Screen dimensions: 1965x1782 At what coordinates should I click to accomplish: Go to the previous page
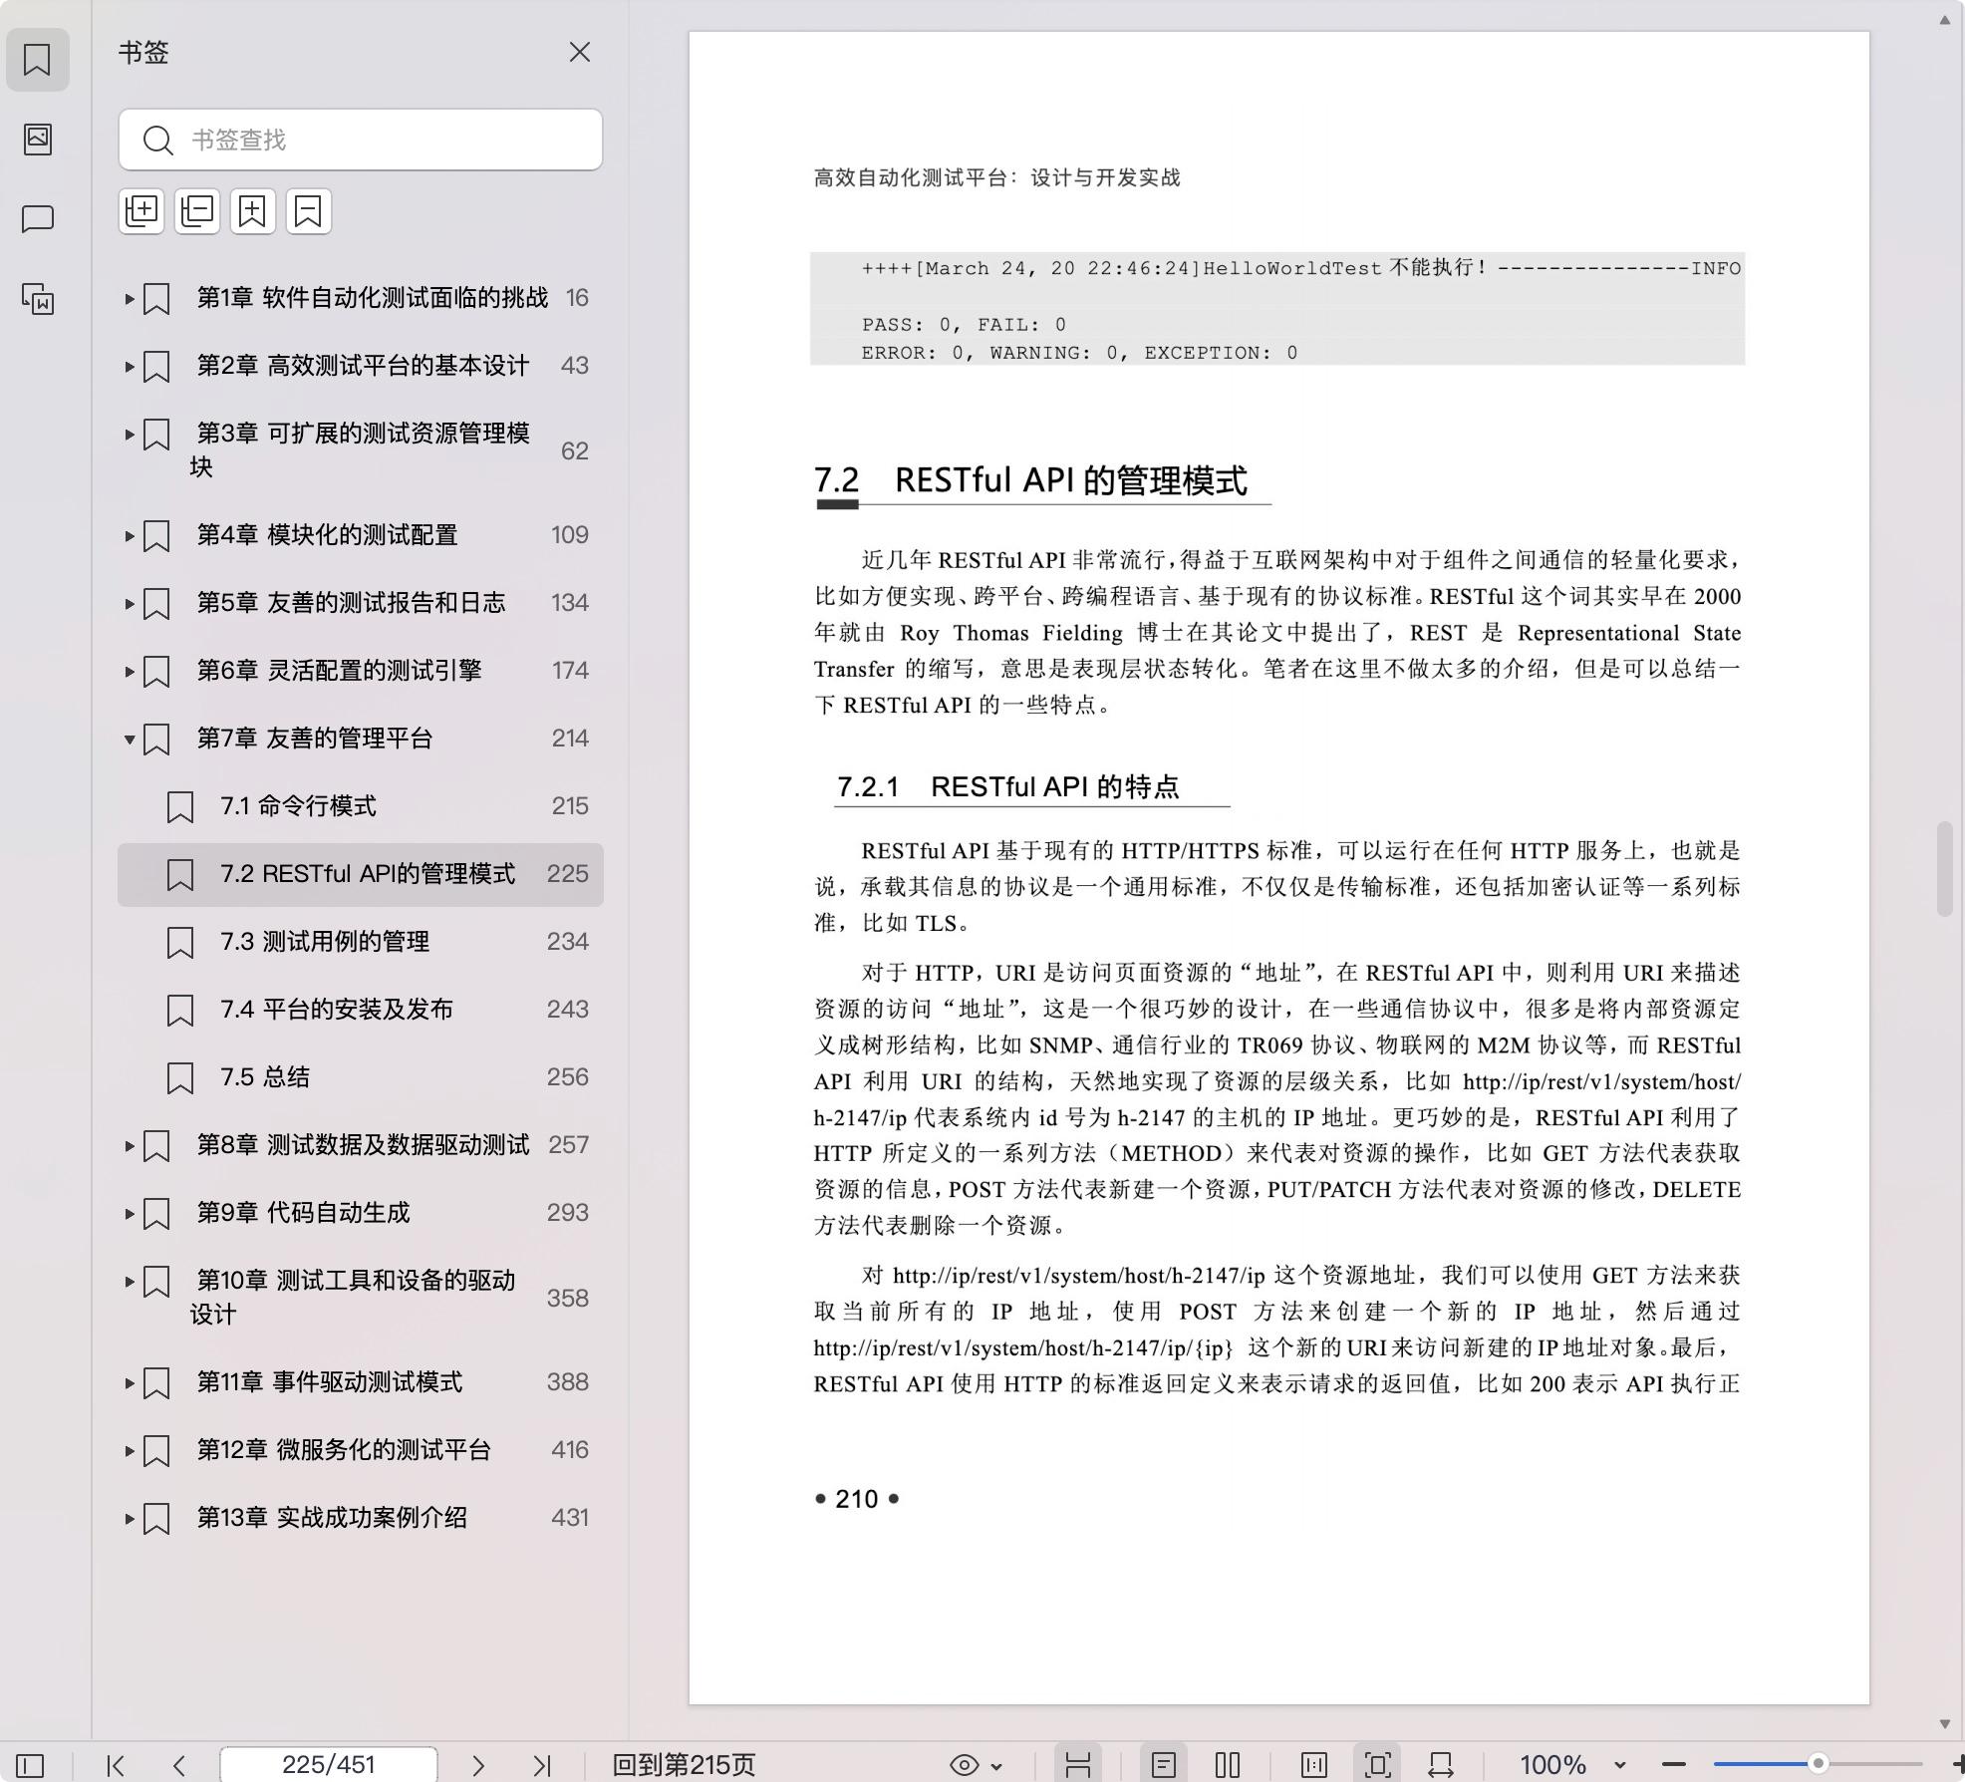(x=179, y=1765)
